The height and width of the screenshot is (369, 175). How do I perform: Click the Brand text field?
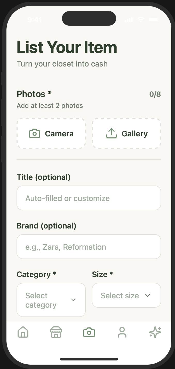pyautogui.click(x=89, y=247)
